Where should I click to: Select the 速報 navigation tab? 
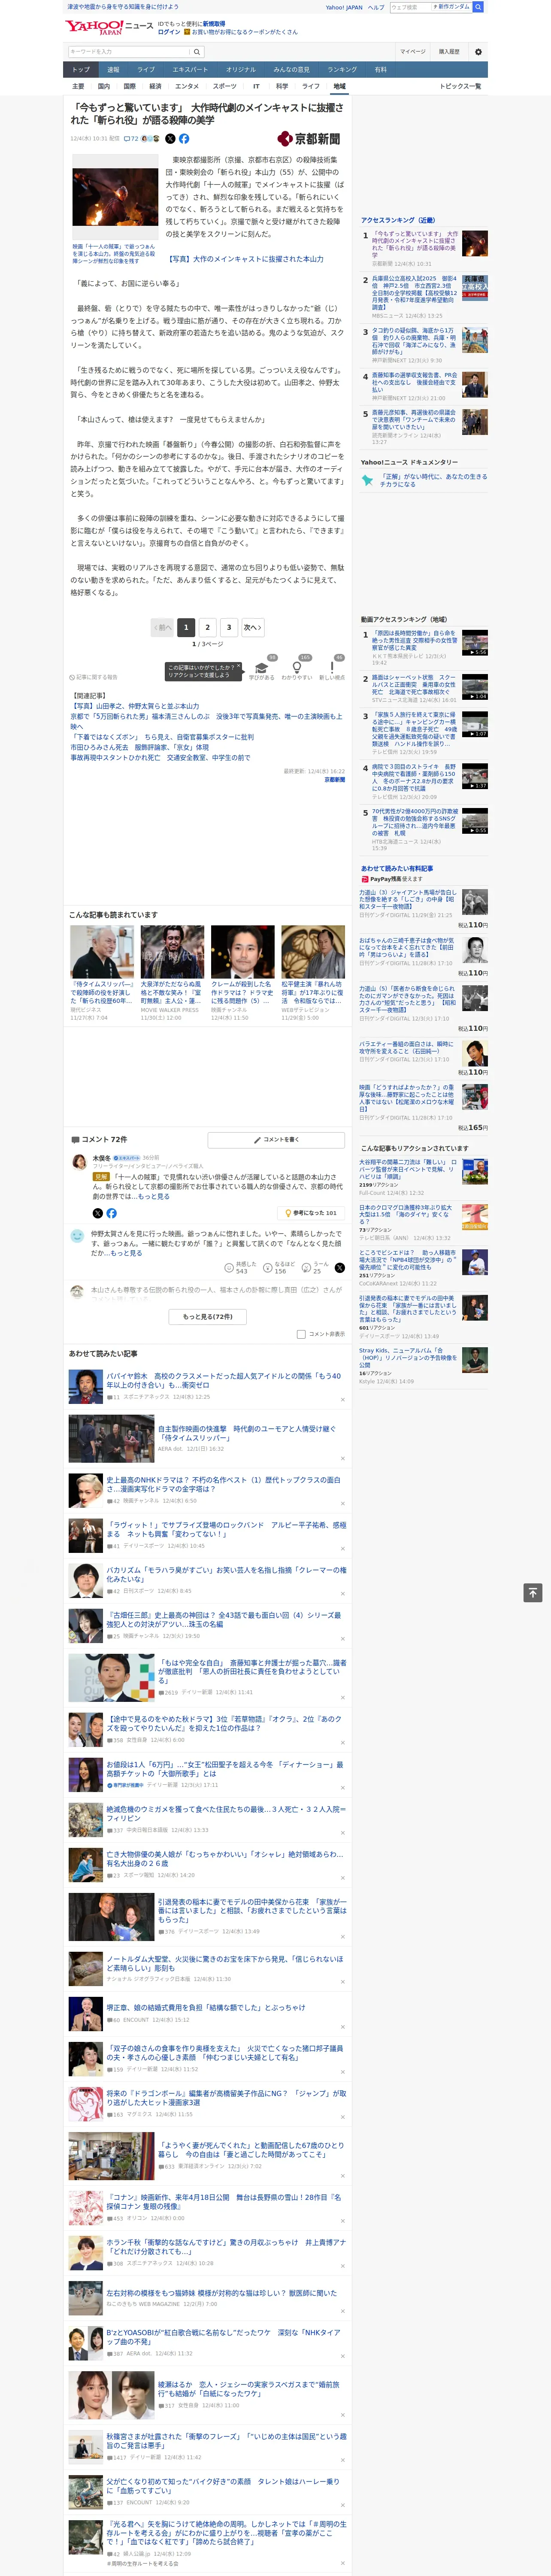pos(113,70)
